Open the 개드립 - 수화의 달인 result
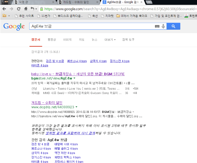Viewport: 197px width, 163px height. tap(47, 103)
